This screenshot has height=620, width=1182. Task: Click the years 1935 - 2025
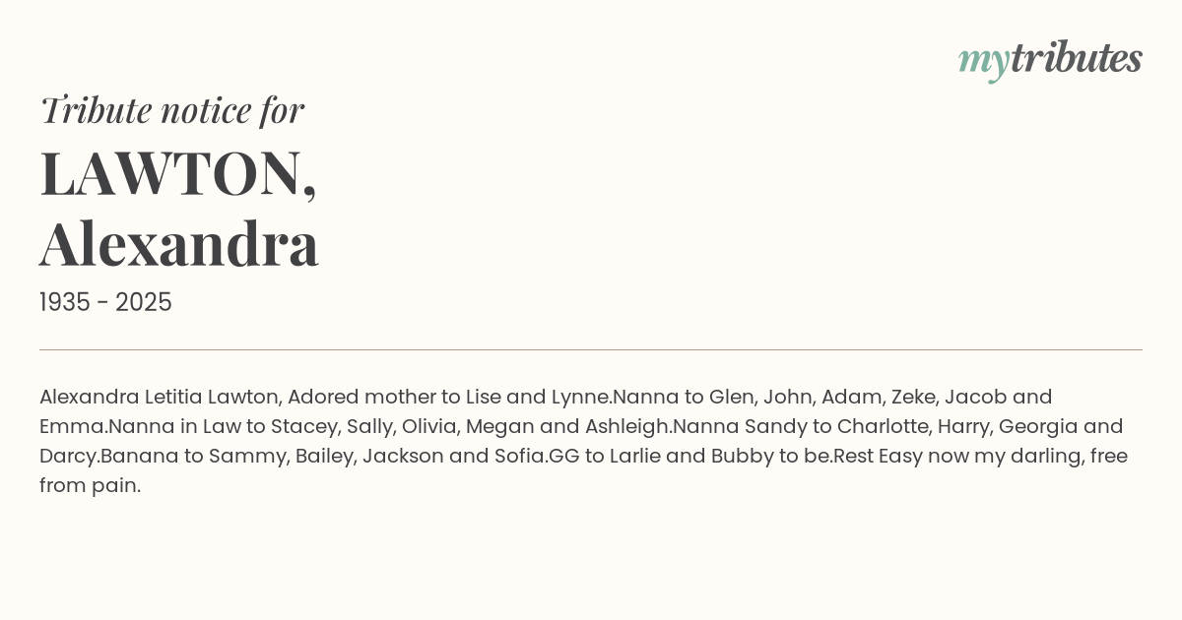point(105,303)
